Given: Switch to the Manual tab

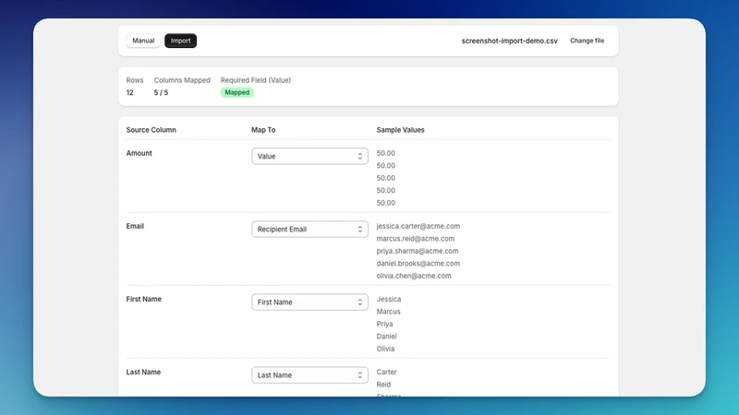Looking at the screenshot, I should coord(143,41).
